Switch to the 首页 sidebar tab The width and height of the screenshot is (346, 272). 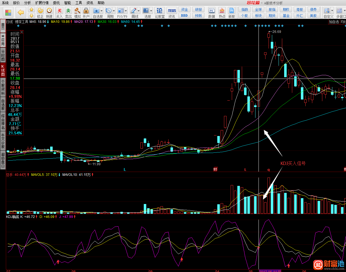[x=3, y=26]
